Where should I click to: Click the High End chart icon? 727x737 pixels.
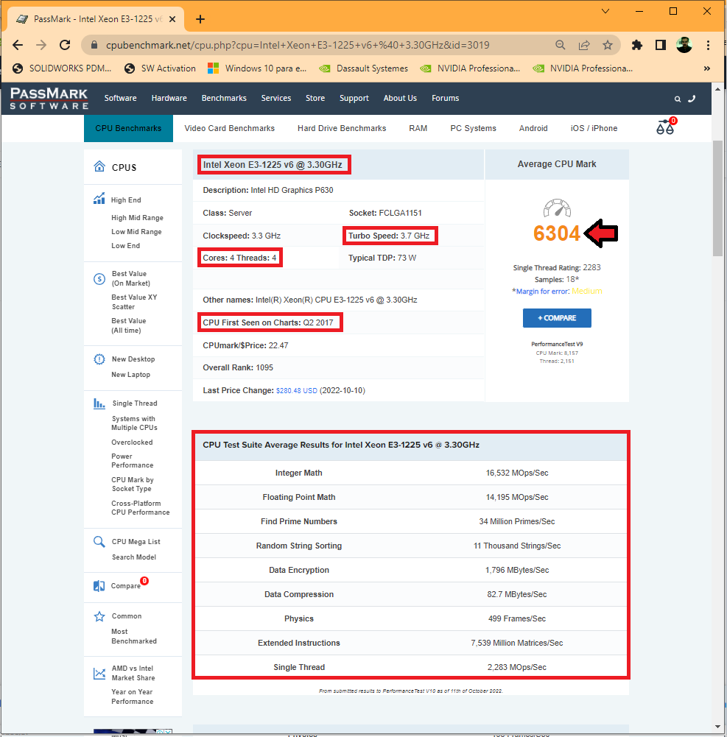tap(99, 199)
